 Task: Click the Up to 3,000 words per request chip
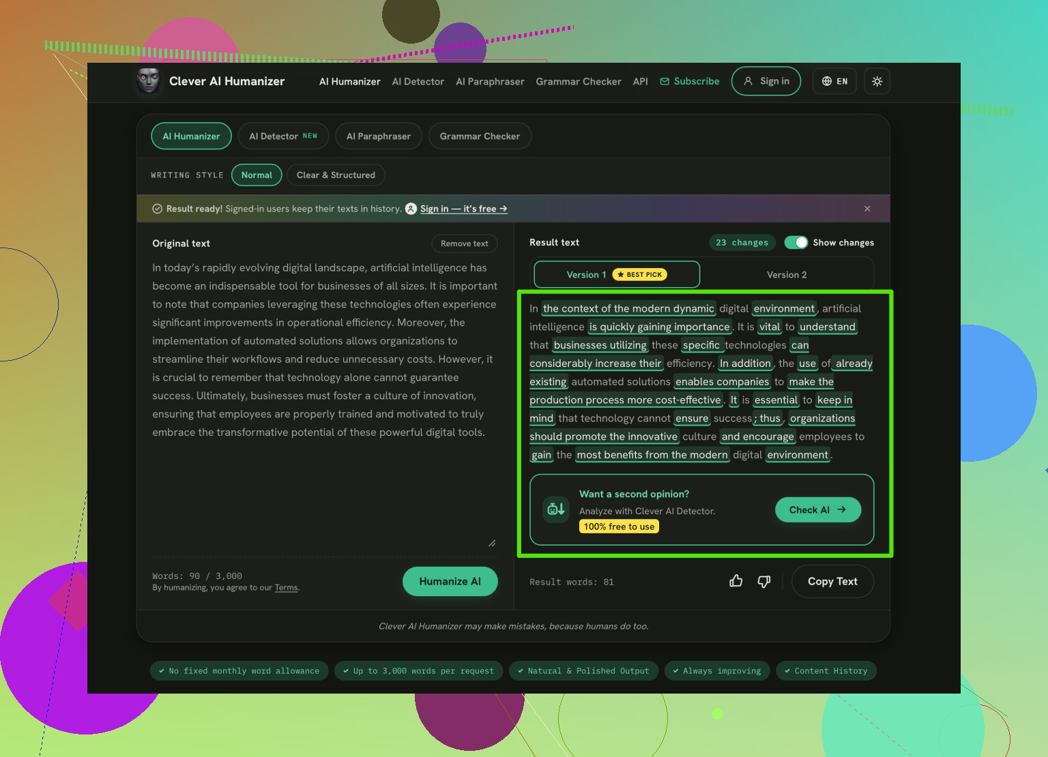[419, 671]
